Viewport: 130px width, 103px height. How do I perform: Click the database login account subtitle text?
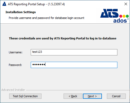[46, 18]
